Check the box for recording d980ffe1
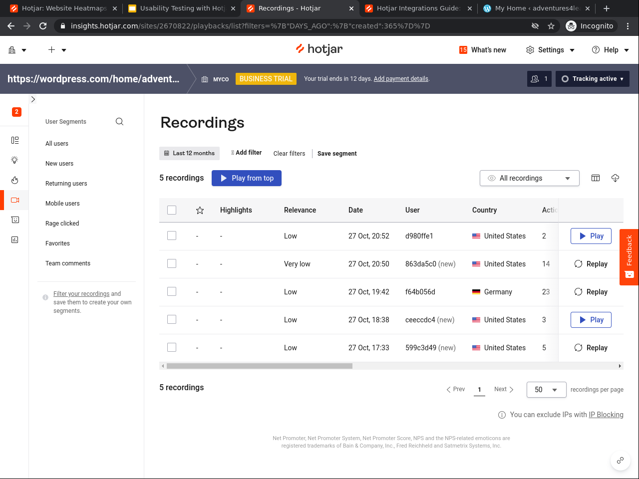 (172, 236)
